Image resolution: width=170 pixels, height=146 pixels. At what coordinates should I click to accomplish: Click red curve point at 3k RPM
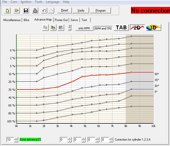57,87
